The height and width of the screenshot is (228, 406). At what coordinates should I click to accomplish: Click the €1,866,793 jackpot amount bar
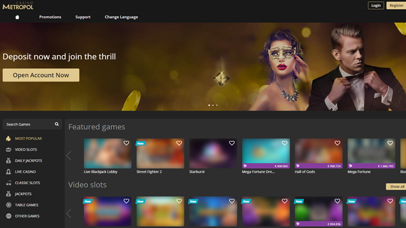pos(371,166)
